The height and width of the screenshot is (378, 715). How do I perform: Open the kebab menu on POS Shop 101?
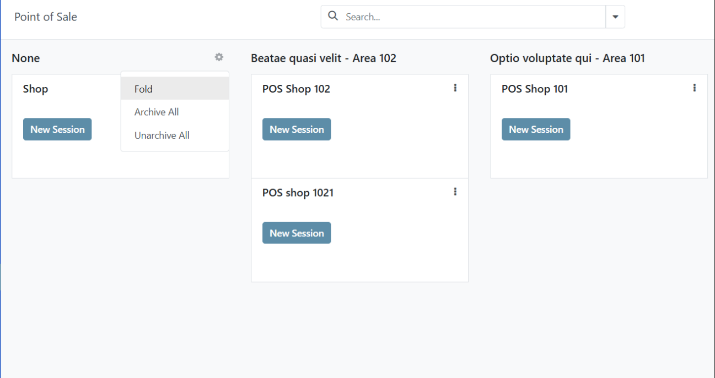point(694,88)
